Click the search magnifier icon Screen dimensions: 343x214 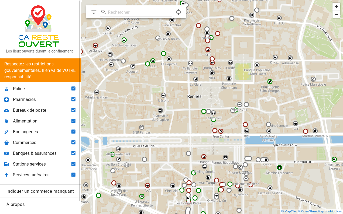[104, 12]
